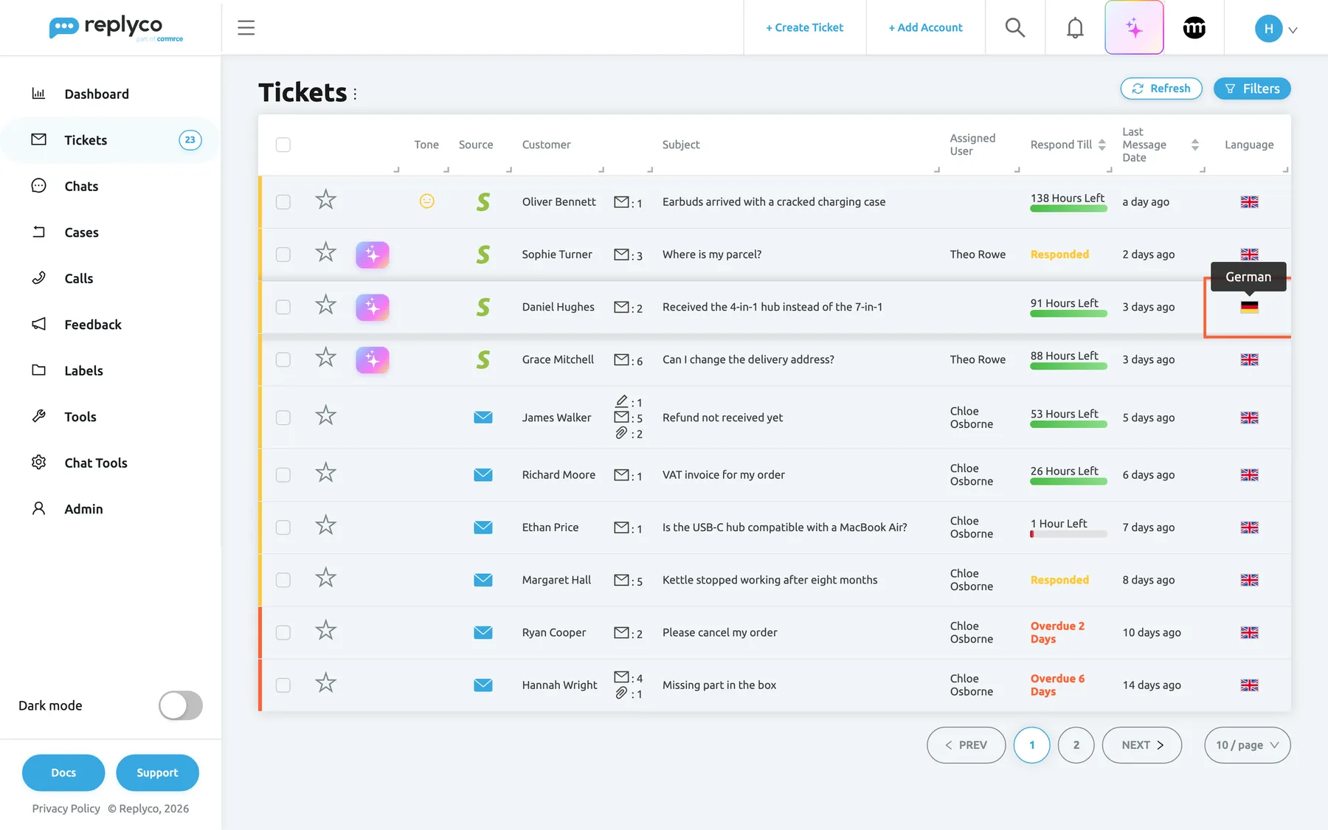Click the NEXT pagination button
Viewport: 1328px width, 830px height.
(x=1142, y=745)
